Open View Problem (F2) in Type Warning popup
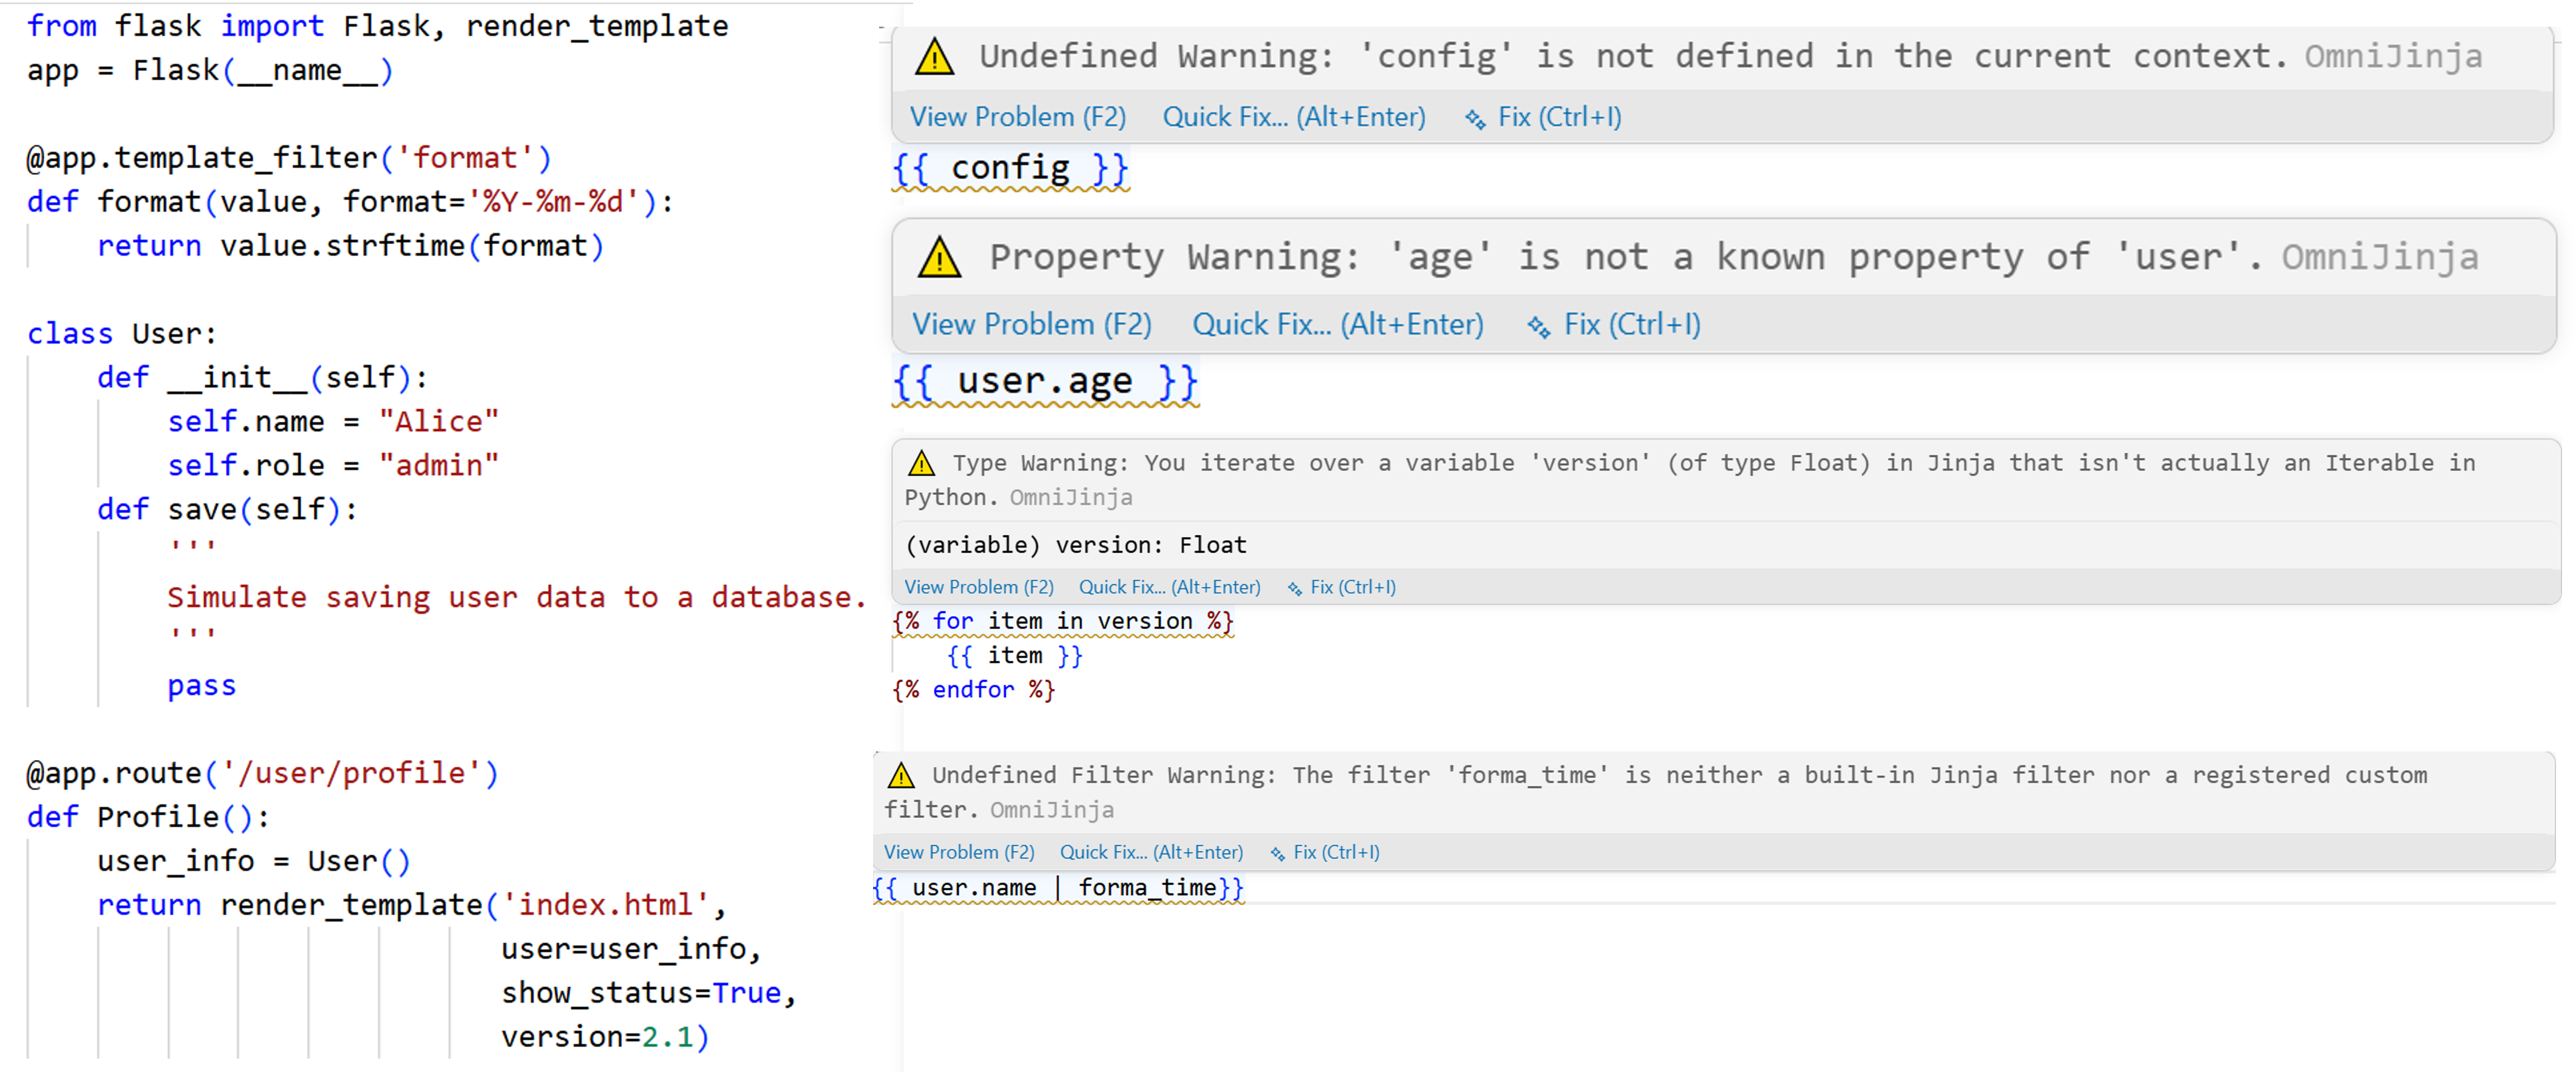 point(979,587)
